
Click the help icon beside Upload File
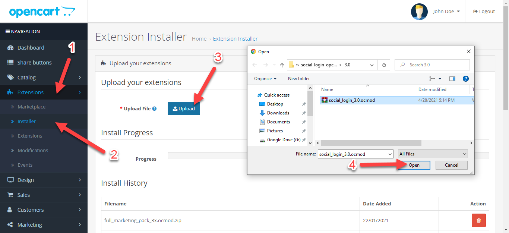coord(154,109)
